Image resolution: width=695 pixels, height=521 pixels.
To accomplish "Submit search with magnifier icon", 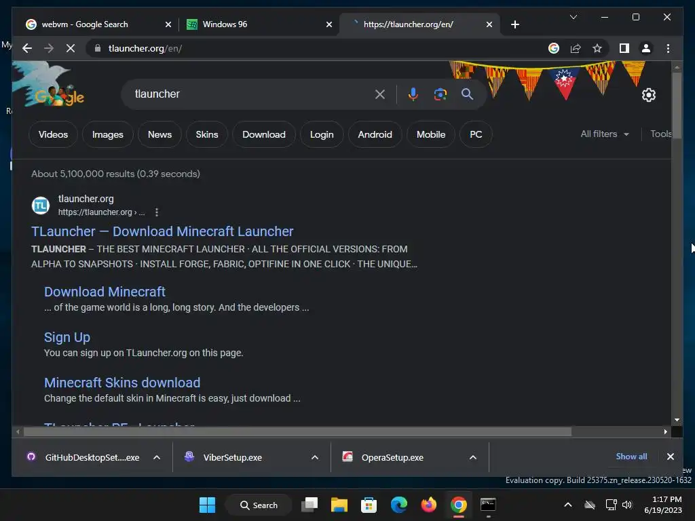I will [467, 94].
